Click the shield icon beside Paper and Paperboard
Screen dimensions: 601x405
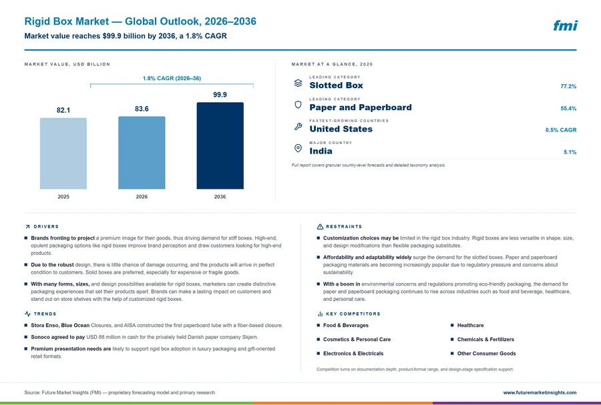pos(298,105)
